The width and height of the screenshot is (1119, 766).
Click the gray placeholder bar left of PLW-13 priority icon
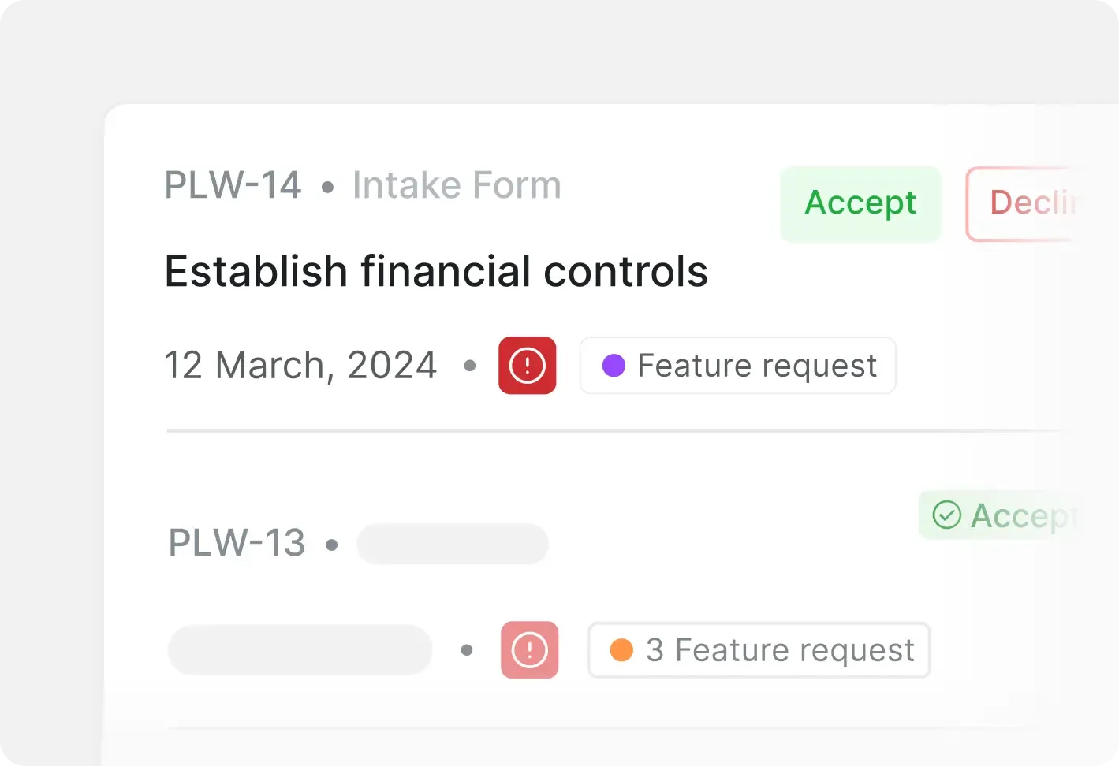pos(300,650)
